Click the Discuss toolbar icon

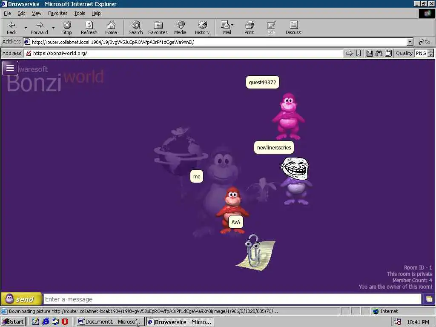click(293, 28)
